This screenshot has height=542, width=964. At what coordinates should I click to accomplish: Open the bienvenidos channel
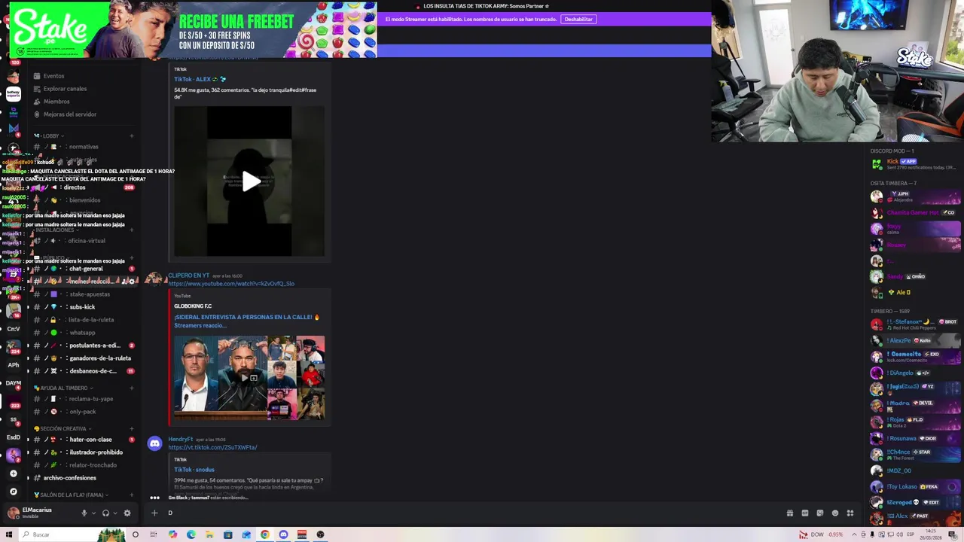coord(84,200)
